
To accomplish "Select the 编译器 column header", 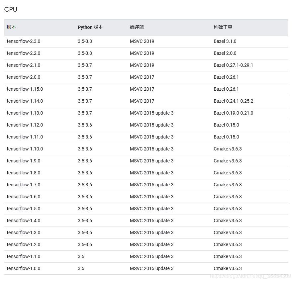I will 137,27.
